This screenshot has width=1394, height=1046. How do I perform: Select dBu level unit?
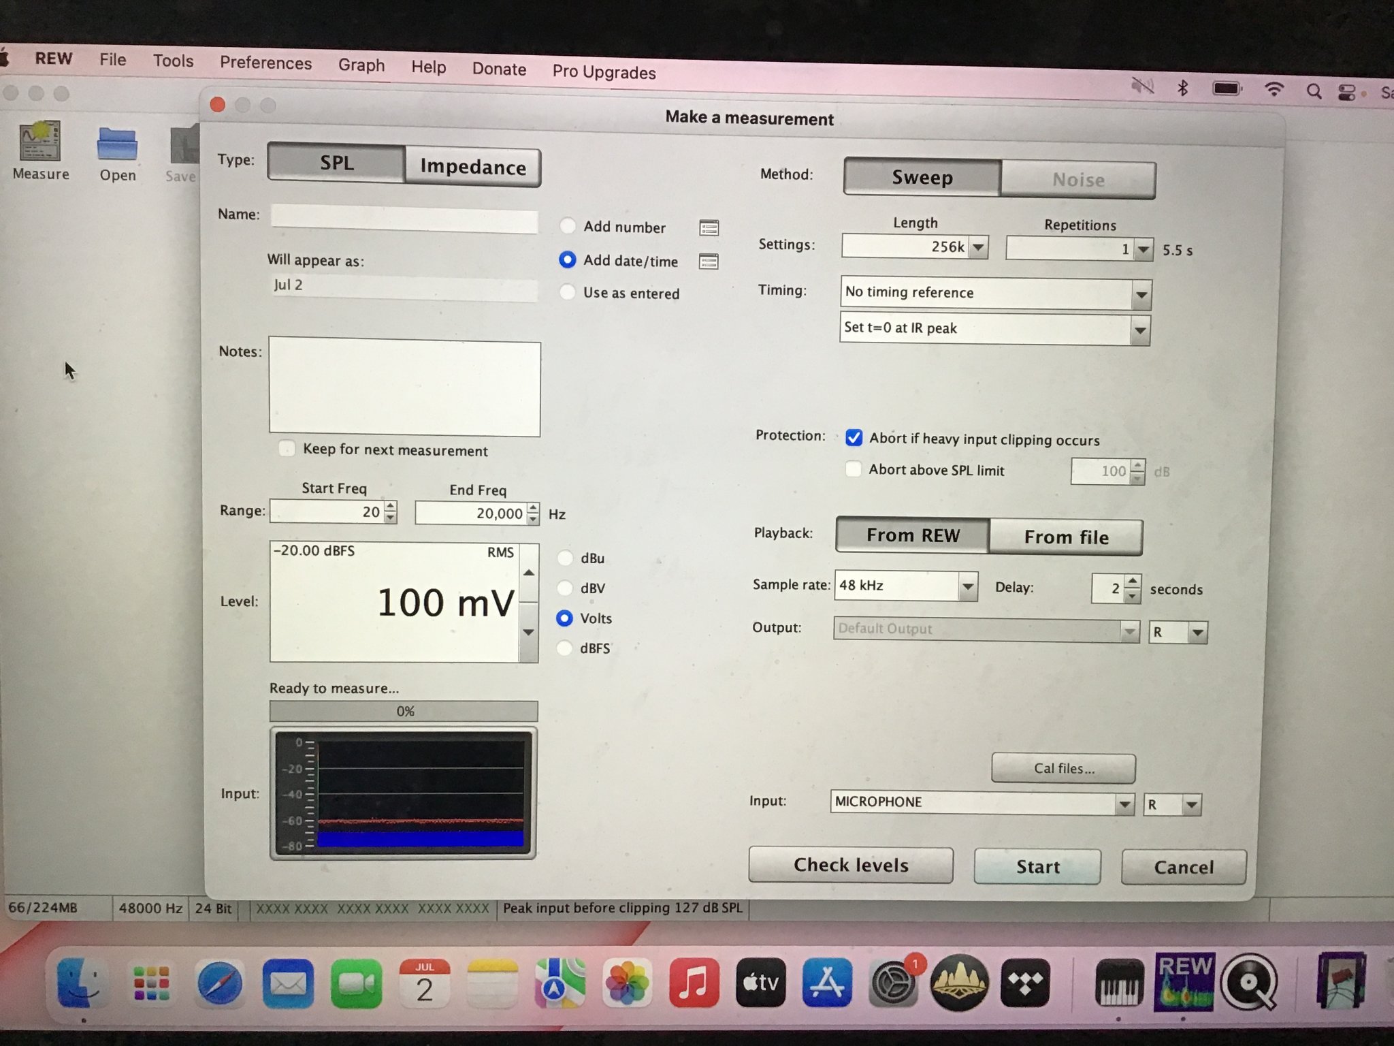(565, 558)
